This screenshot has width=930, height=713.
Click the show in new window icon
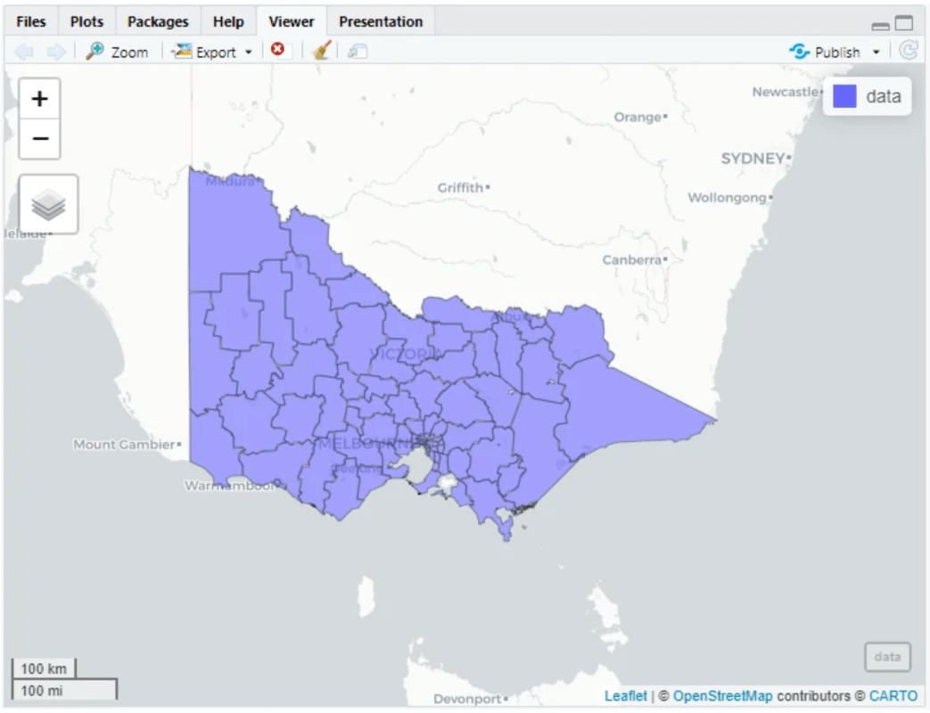(x=358, y=52)
